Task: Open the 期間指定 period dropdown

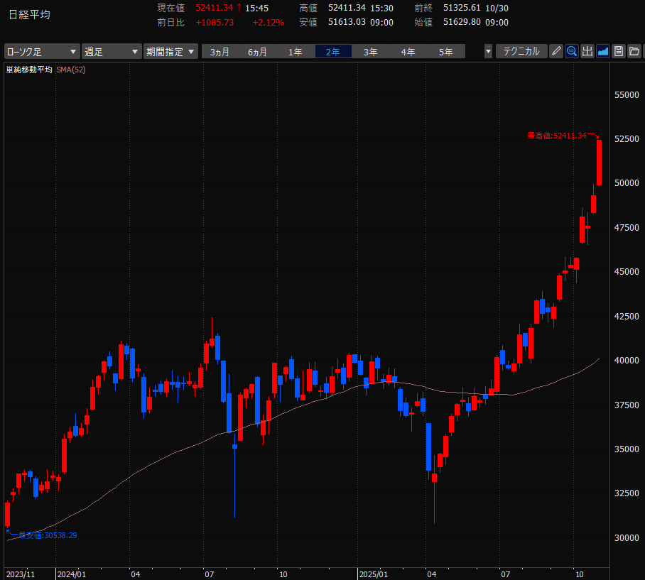Action: [170, 52]
